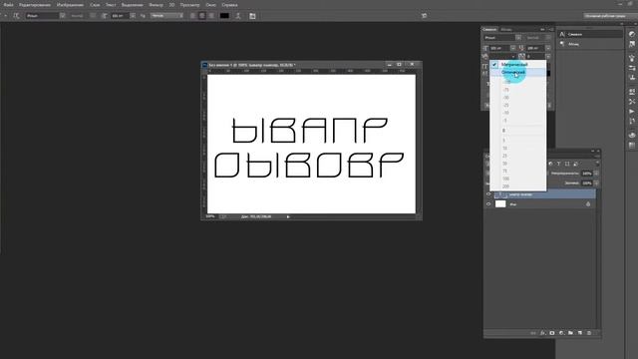The width and height of the screenshot is (638, 359).
Task: Add layer mask icon
Action: (x=551, y=333)
